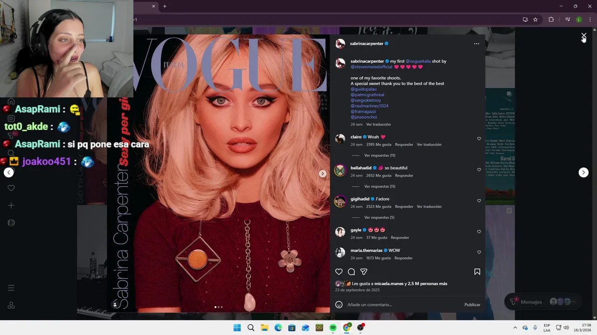
Task: Like bellahadid's comment
Action: [479, 170]
